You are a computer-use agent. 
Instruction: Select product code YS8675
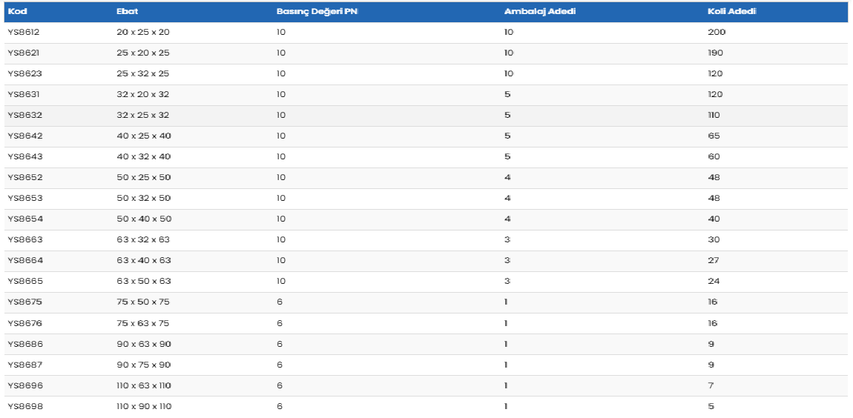coord(24,302)
